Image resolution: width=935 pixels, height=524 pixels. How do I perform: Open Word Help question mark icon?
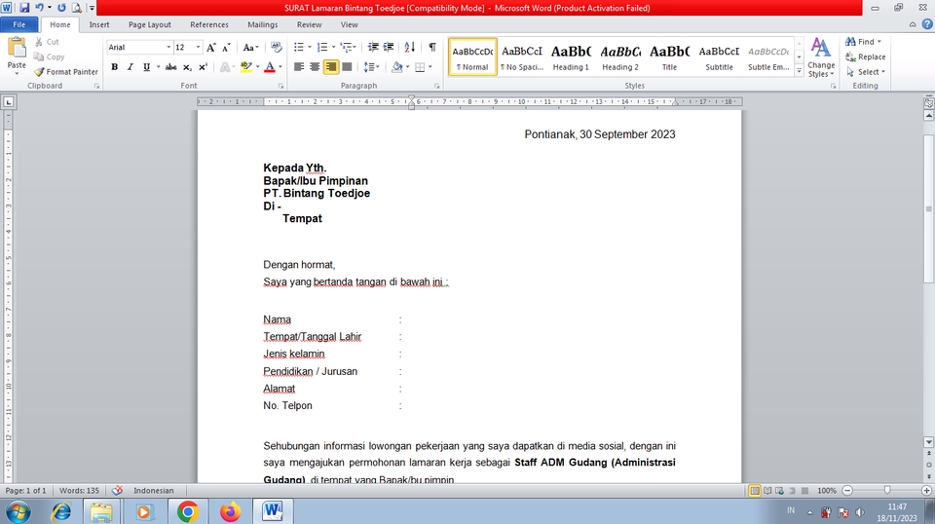(926, 24)
